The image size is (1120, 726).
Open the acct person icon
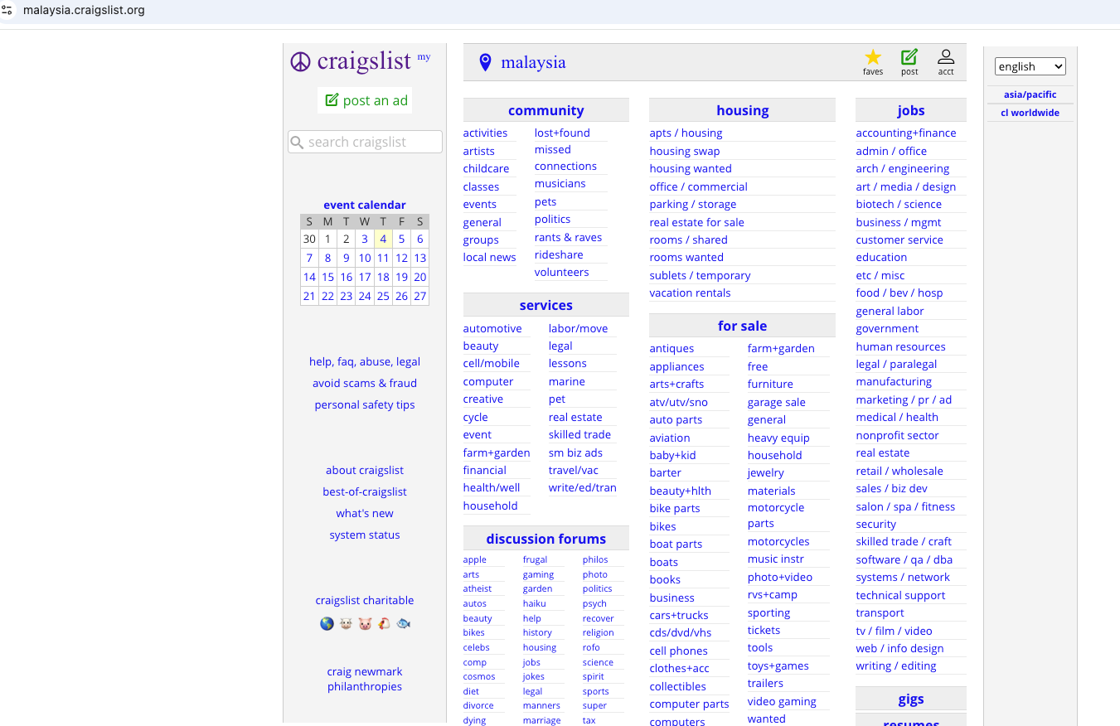[x=946, y=57]
